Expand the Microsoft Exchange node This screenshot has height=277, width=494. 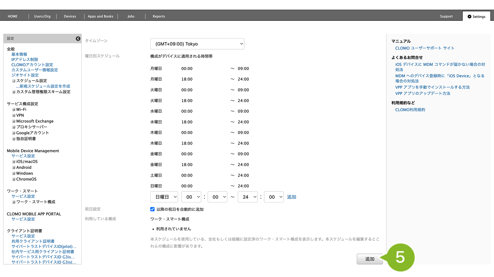click(x=14, y=121)
